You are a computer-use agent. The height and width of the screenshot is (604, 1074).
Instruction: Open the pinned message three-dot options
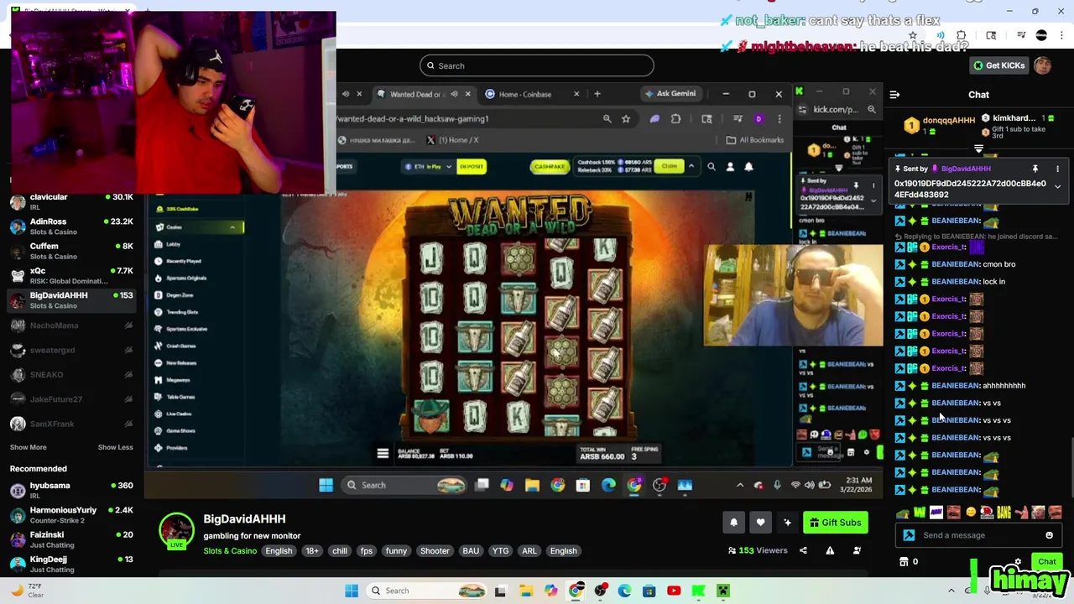click(1057, 169)
